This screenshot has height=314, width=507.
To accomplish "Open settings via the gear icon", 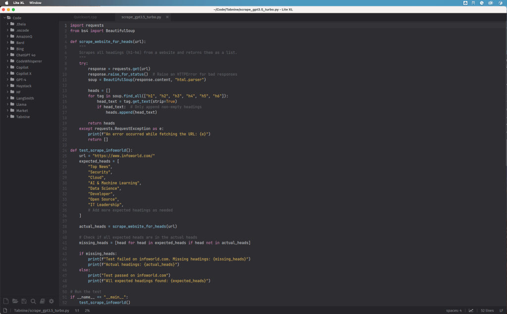I will coord(51,301).
